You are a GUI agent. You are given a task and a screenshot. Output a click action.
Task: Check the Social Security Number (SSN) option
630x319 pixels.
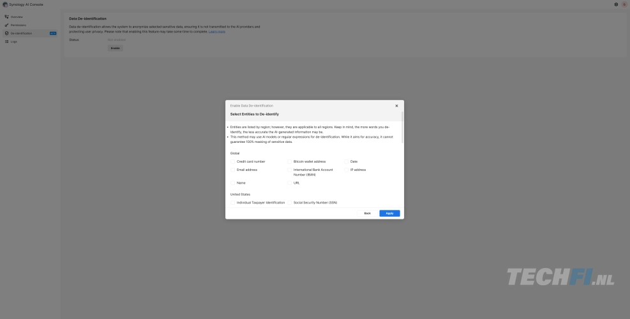[290, 202]
